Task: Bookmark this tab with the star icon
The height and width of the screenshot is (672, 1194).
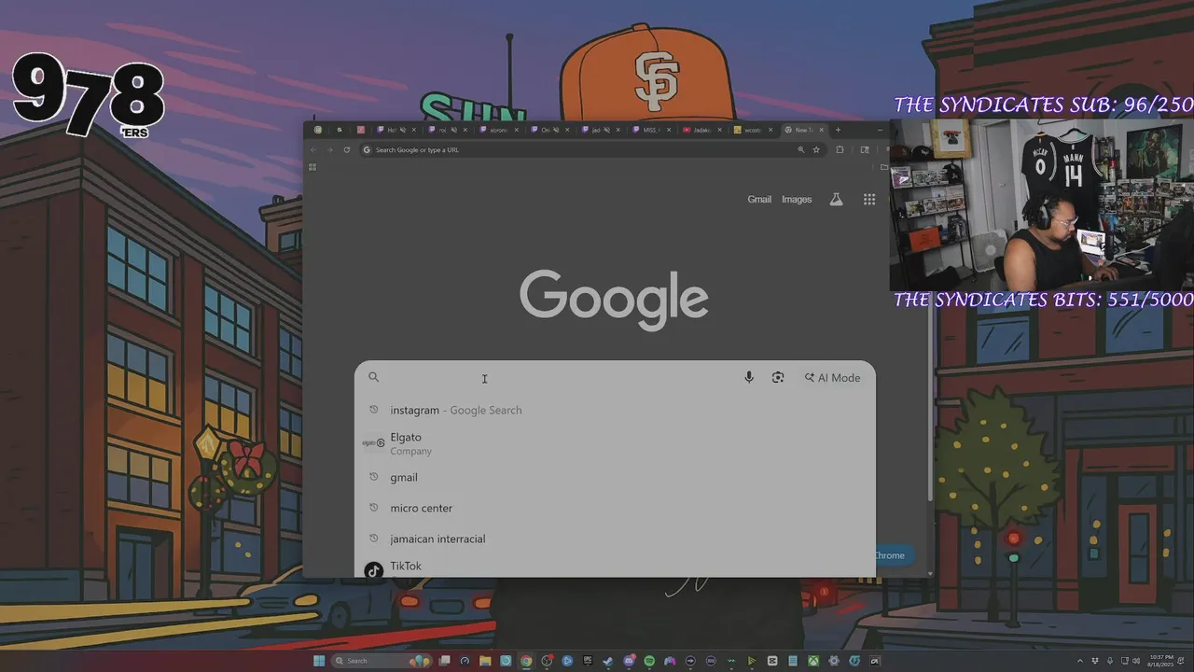Action: point(816,149)
